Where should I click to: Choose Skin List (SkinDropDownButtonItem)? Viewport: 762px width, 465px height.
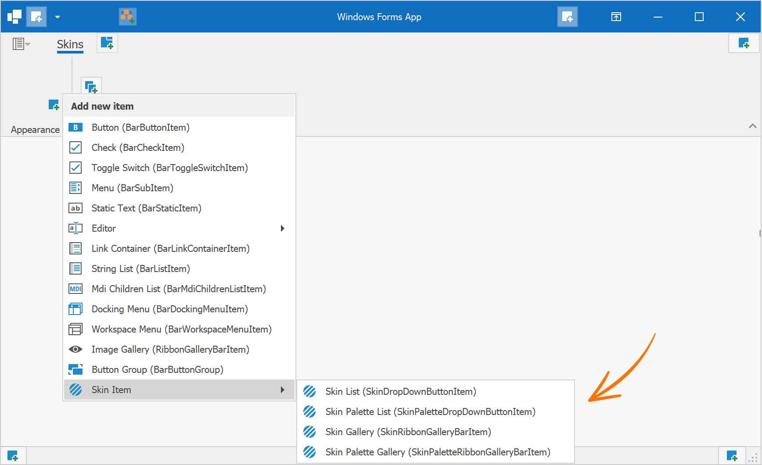pos(401,391)
